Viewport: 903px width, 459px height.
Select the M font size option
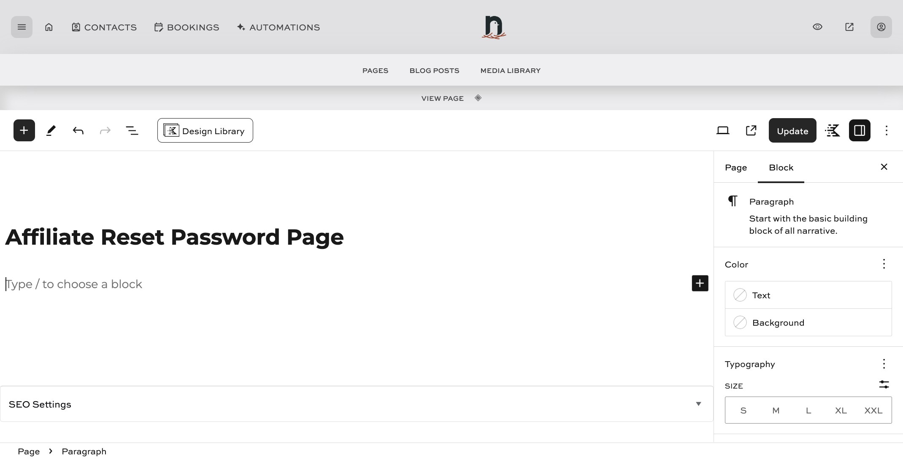(776, 410)
